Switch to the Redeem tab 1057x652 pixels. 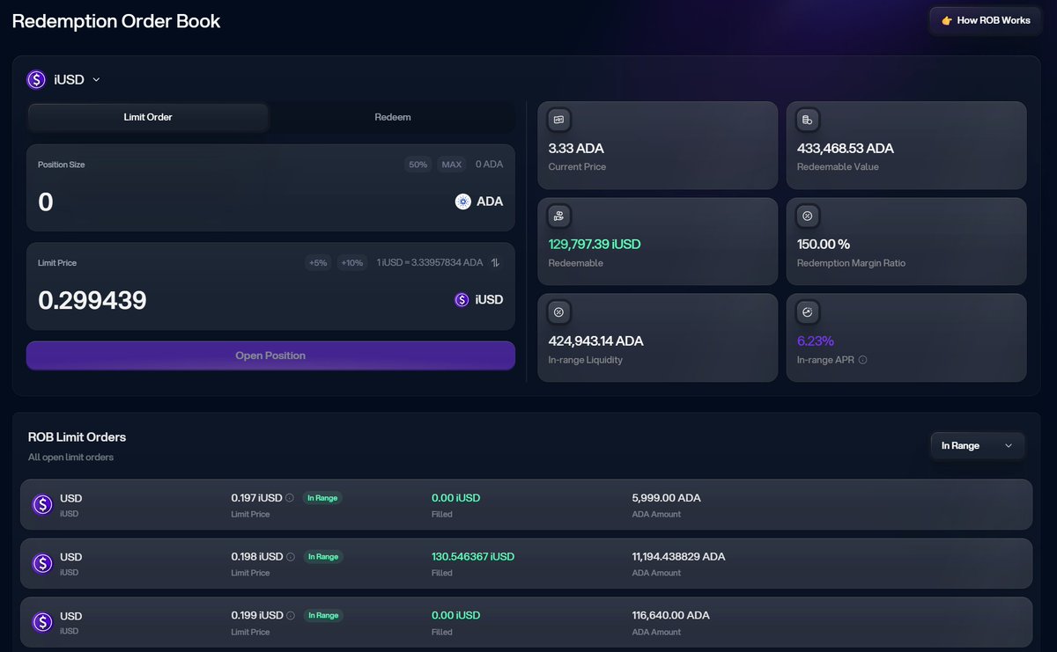coord(392,116)
